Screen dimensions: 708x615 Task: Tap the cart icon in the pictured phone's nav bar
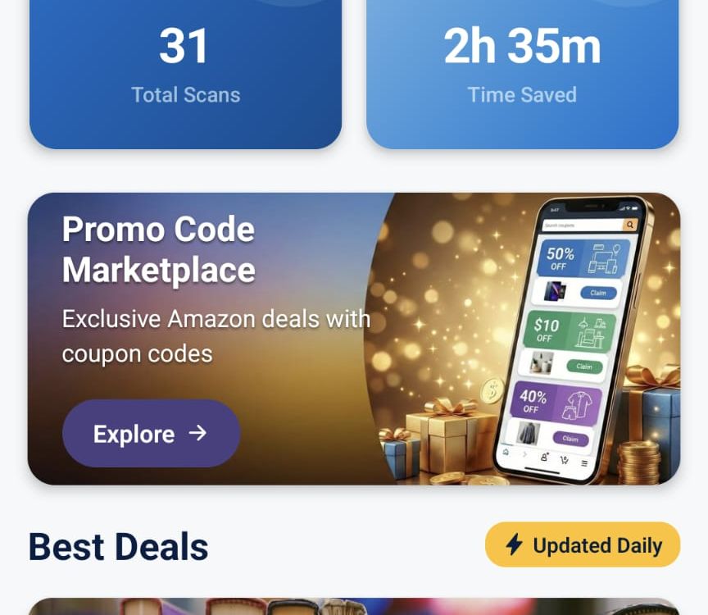(564, 460)
